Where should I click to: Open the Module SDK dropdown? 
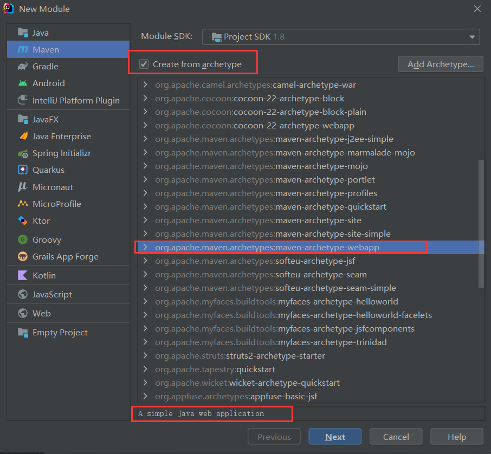click(x=341, y=37)
